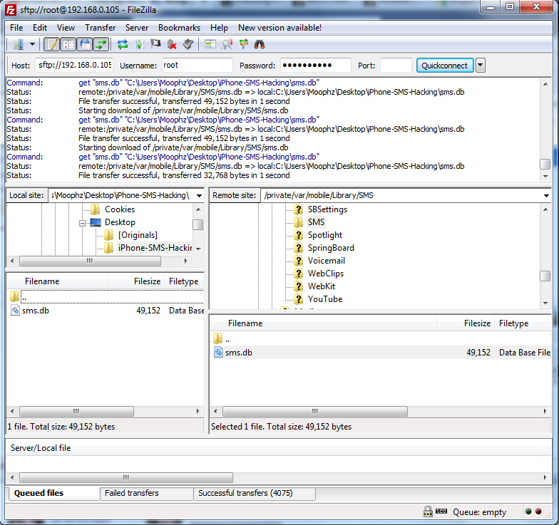Click remote tree scrollbar up arrow
Image resolution: width=559 pixels, height=525 pixels.
(545, 209)
